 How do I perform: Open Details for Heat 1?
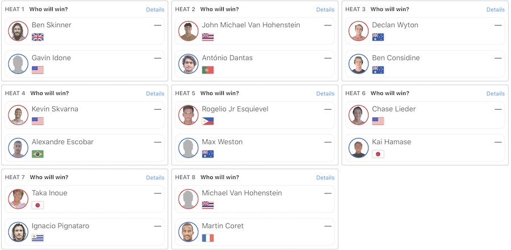click(155, 10)
